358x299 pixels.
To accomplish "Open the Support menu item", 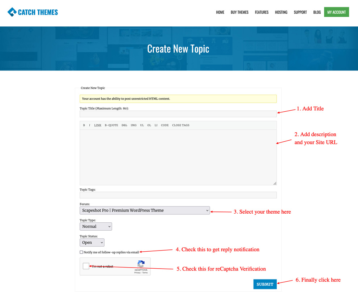I will point(300,12).
